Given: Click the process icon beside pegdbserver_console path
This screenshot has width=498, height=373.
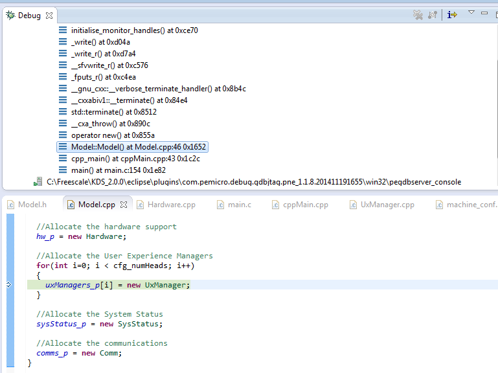Looking at the screenshot, I should click(x=38, y=182).
